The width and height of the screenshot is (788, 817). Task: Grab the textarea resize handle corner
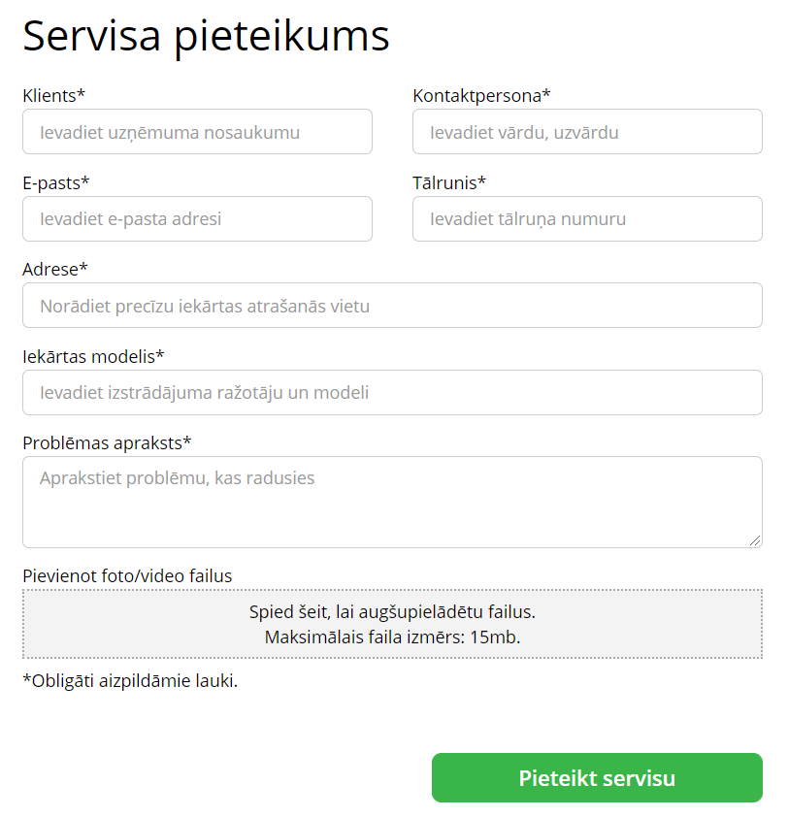click(755, 540)
